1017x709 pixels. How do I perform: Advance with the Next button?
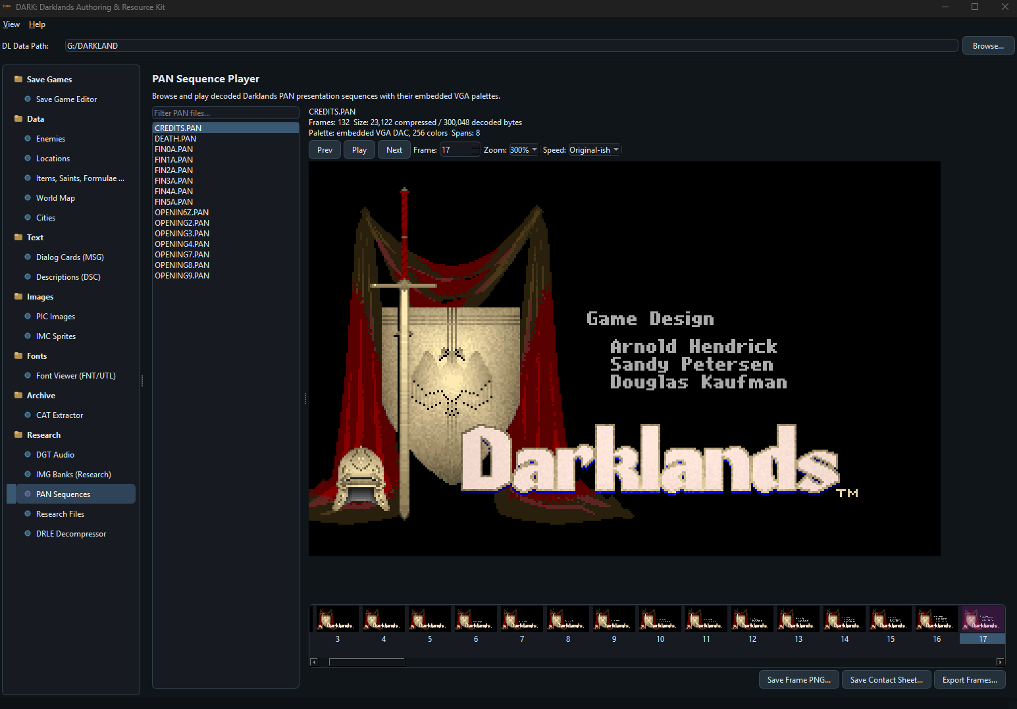coord(394,149)
